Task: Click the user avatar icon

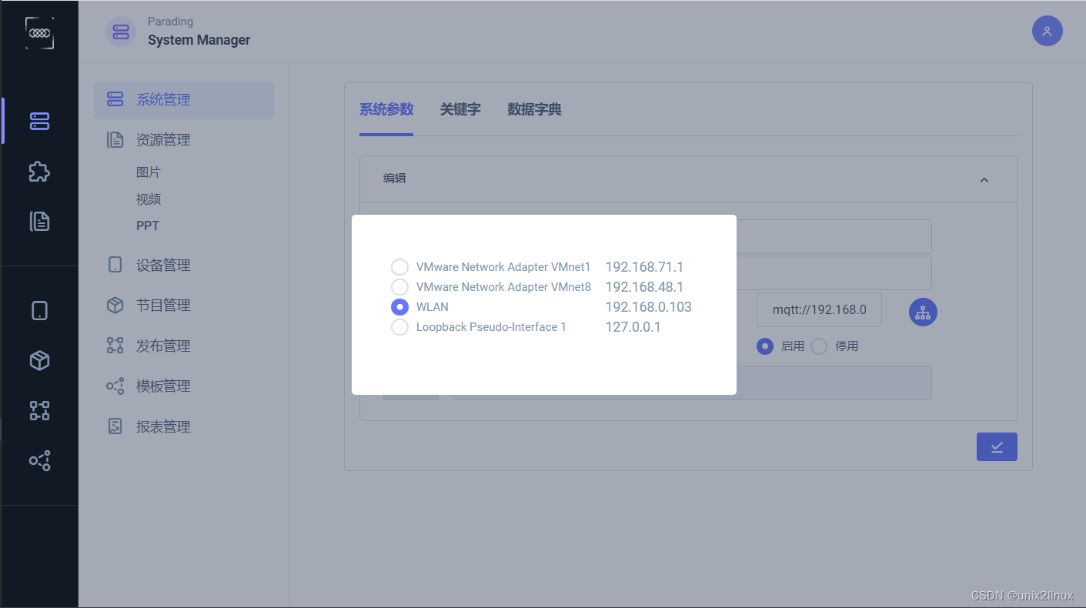Action: pyautogui.click(x=1047, y=31)
